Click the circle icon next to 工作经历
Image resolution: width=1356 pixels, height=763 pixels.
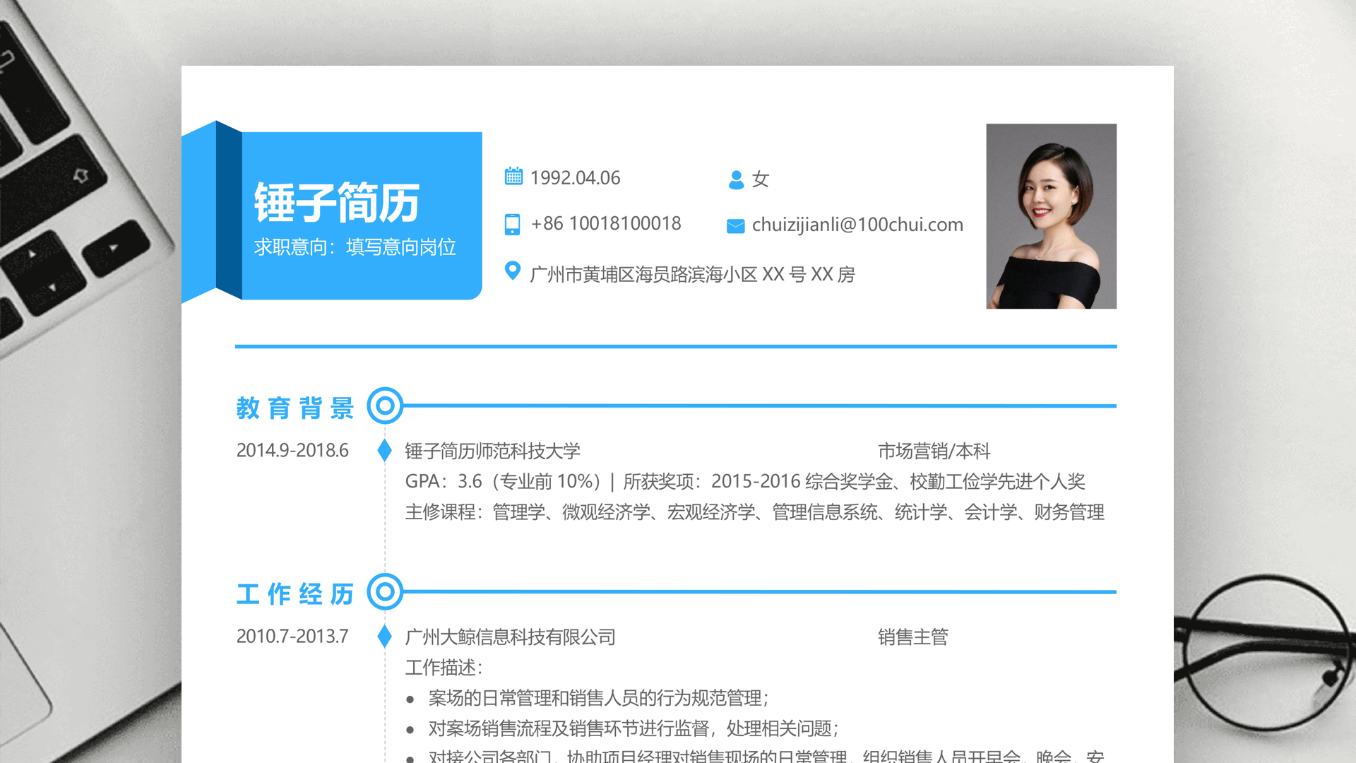pos(385,591)
